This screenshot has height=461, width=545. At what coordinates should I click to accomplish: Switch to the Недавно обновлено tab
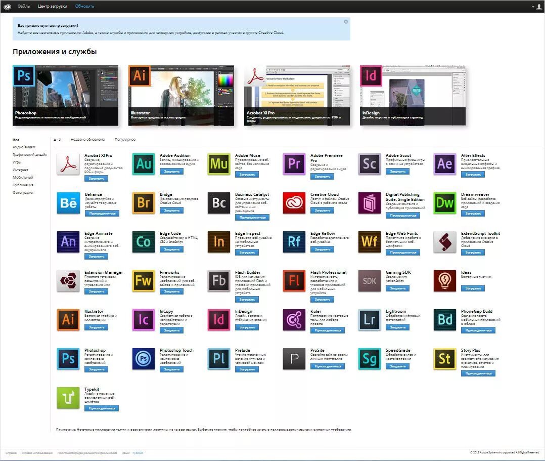pos(88,140)
